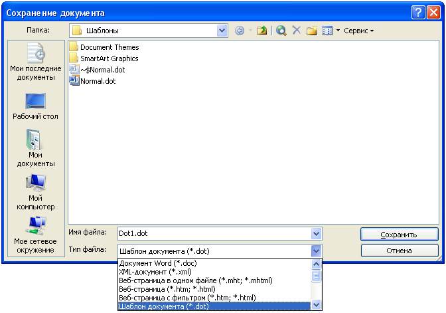446x313 pixels.
Task: Click the Help question mark button
Action: (418, 13)
